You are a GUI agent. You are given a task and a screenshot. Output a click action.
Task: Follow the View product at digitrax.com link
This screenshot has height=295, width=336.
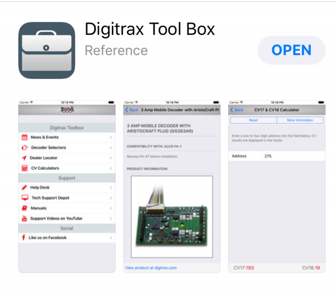(x=151, y=268)
